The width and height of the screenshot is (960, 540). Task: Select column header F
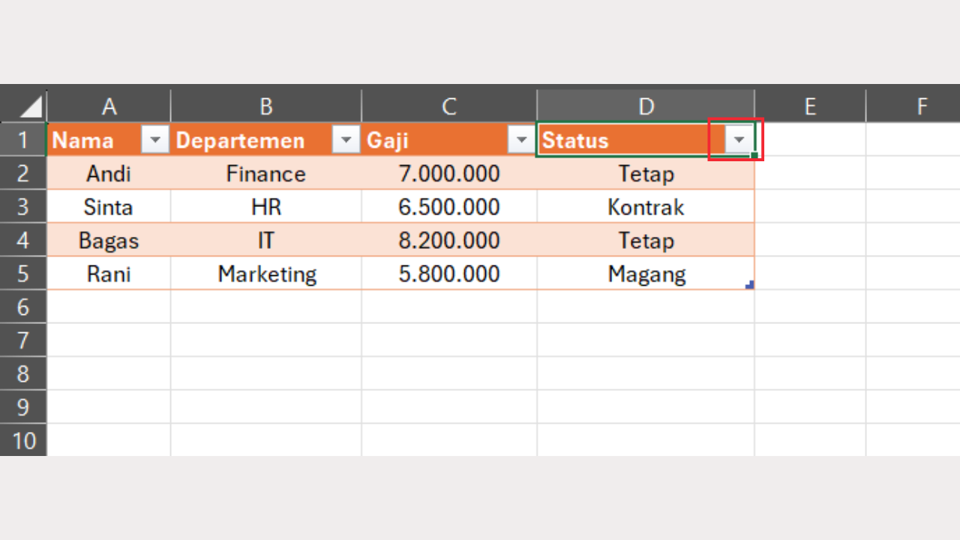921,105
